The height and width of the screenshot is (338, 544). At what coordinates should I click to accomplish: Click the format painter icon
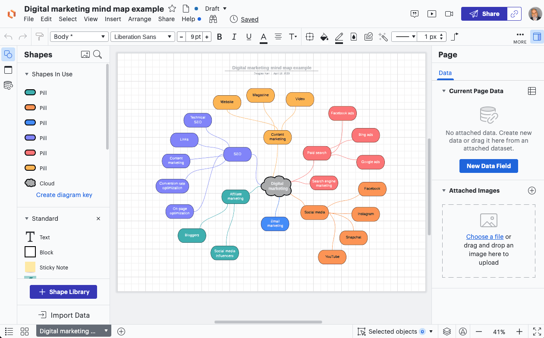40,37
